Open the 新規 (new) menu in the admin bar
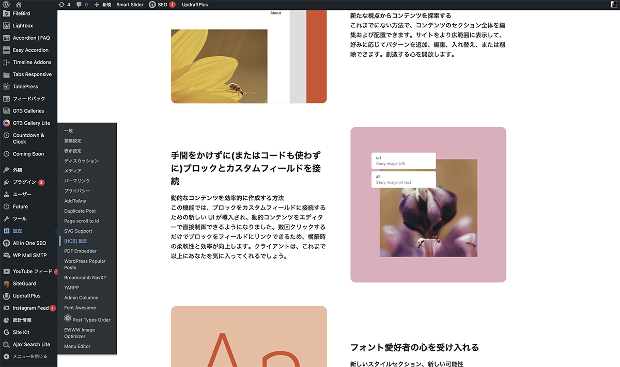 103,5
